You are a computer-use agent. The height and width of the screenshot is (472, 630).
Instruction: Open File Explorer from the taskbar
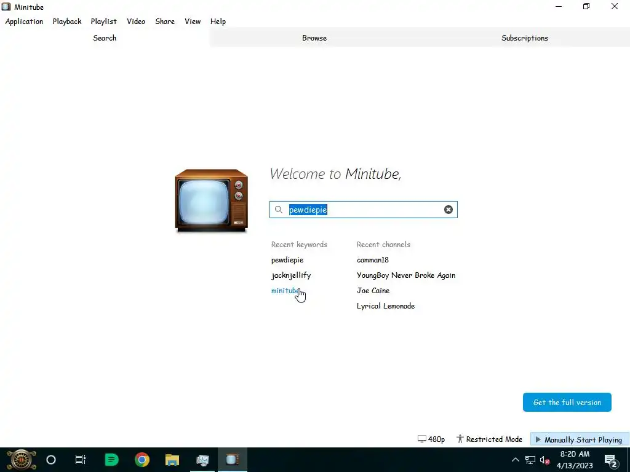click(x=172, y=460)
